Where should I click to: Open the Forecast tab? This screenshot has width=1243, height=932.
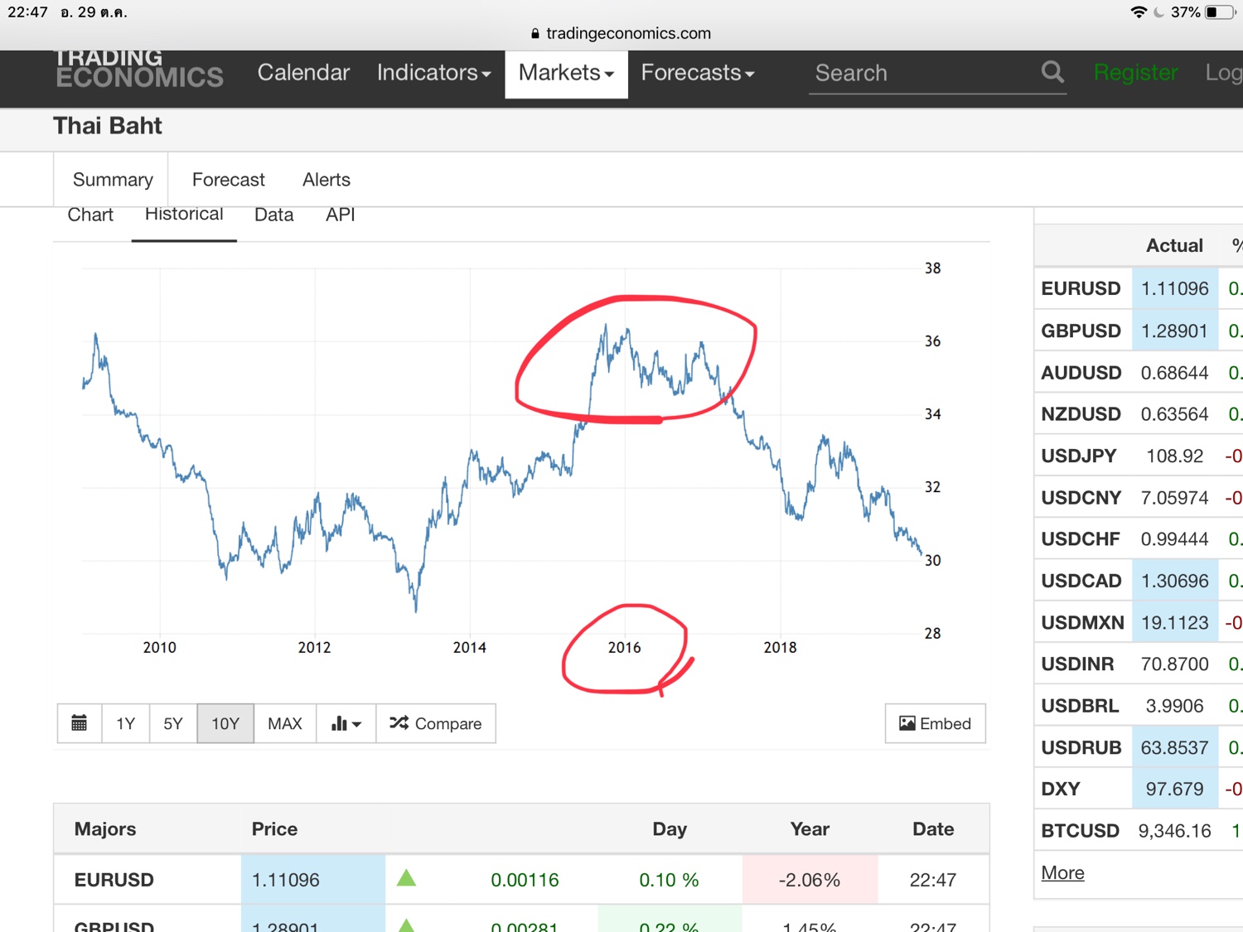[228, 180]
